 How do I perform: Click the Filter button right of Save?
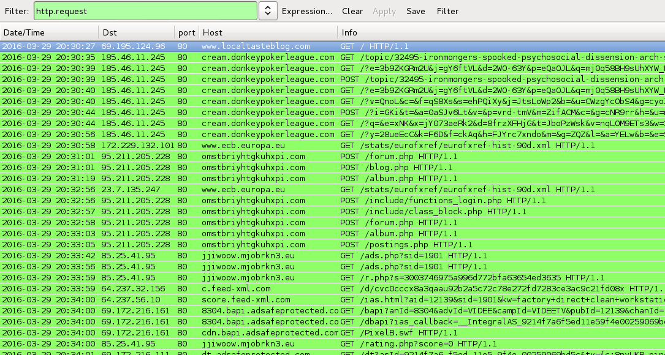click(447, 11)
